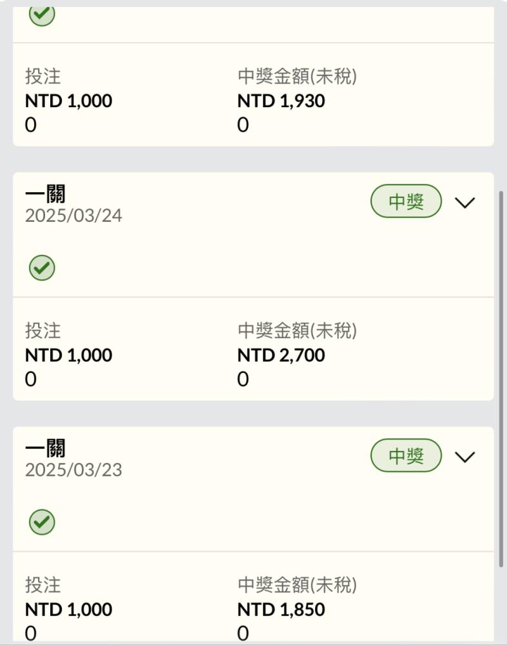This screenshot has height=645, width=507.
Task: Click the 中獎金額(未稅) label in the 2025/03/24 card
Action: (297, 331)
